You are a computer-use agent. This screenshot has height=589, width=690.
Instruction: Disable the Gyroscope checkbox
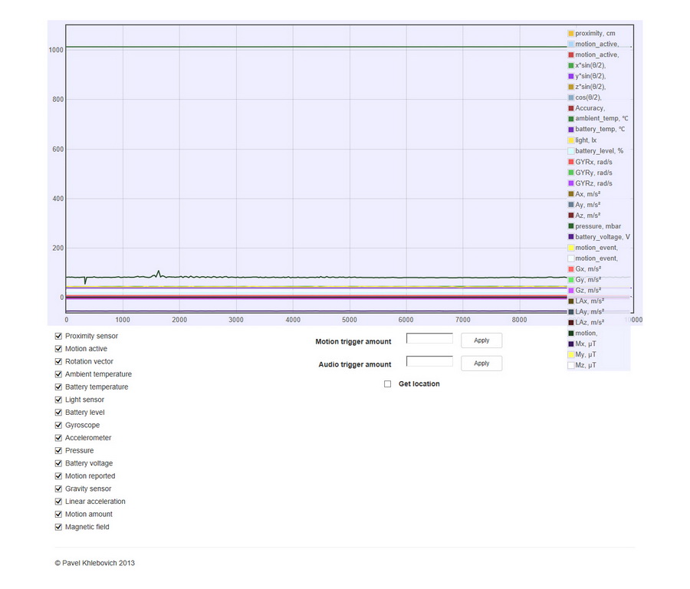click(58, 425)
